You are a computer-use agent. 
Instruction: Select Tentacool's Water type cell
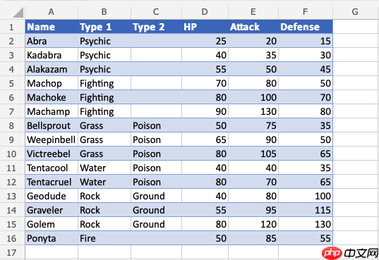click(x=104, y=168)
